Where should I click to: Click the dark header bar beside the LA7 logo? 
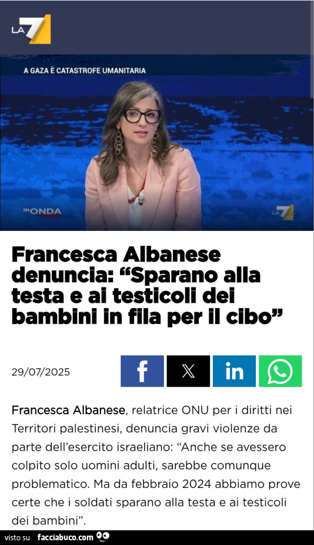coord(181,28)
